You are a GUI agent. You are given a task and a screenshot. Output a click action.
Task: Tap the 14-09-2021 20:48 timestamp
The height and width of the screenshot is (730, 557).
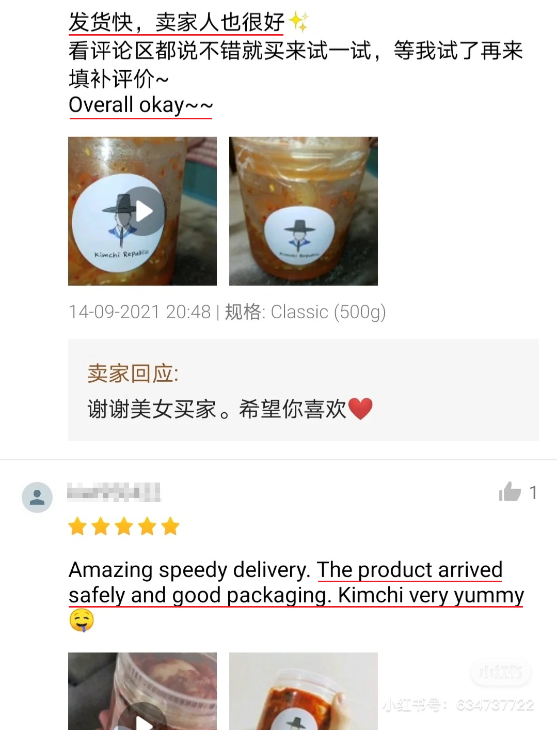pyautogui.click(x=140, y=312)
